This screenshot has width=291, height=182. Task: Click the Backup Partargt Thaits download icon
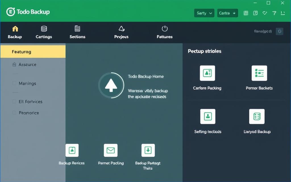coord(148,150)
